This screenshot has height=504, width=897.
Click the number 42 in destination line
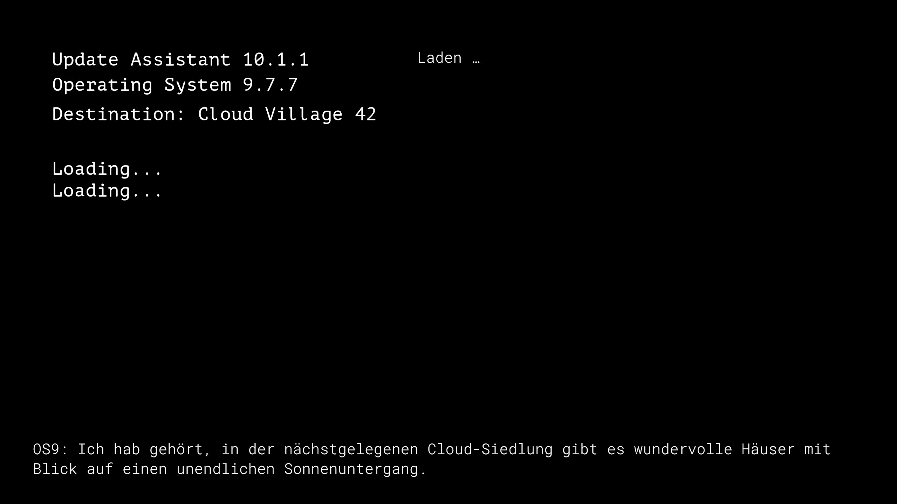[x=365, y=114]
